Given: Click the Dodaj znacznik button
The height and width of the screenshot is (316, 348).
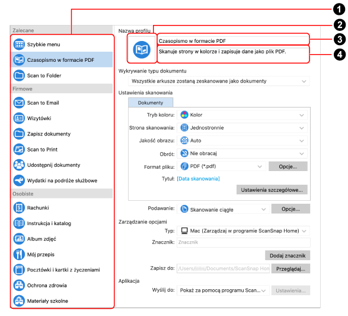Looking at the screenshot, I should pos(288,255).
